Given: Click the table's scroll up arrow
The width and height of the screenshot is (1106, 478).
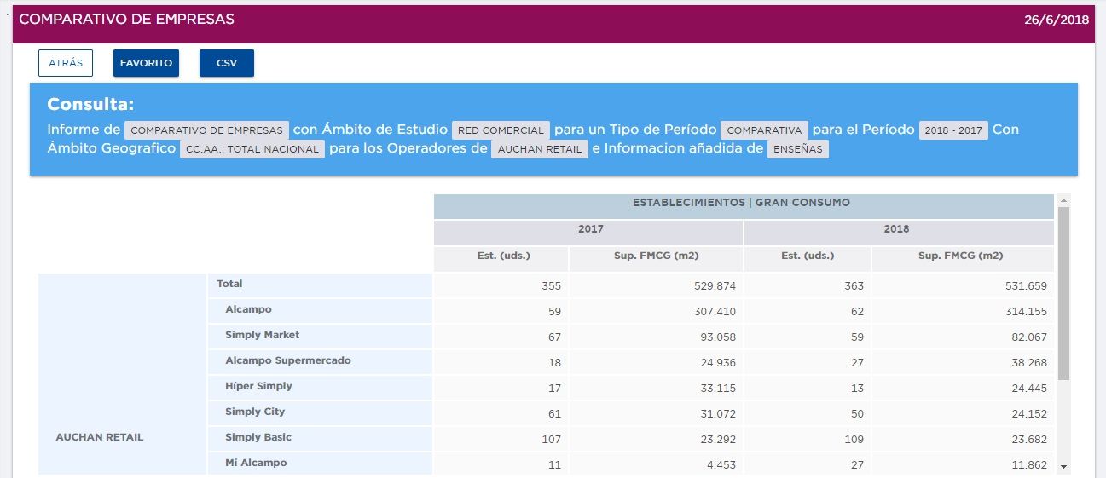Looking at the screenshot, I should 1063,199.
